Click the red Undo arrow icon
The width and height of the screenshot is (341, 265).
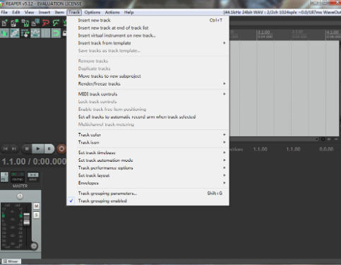point(46,23)
